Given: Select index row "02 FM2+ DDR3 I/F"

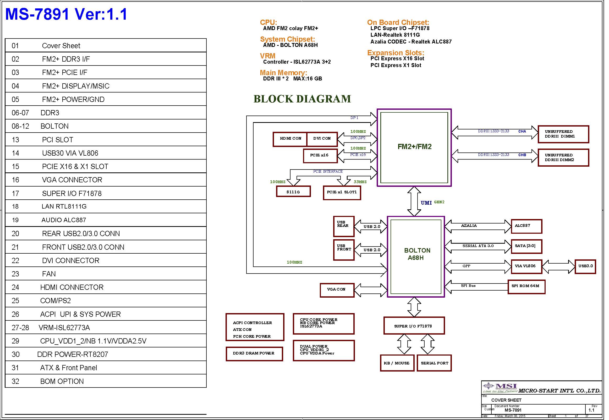Looking at the screenshot, I should [x=106, y=59].
